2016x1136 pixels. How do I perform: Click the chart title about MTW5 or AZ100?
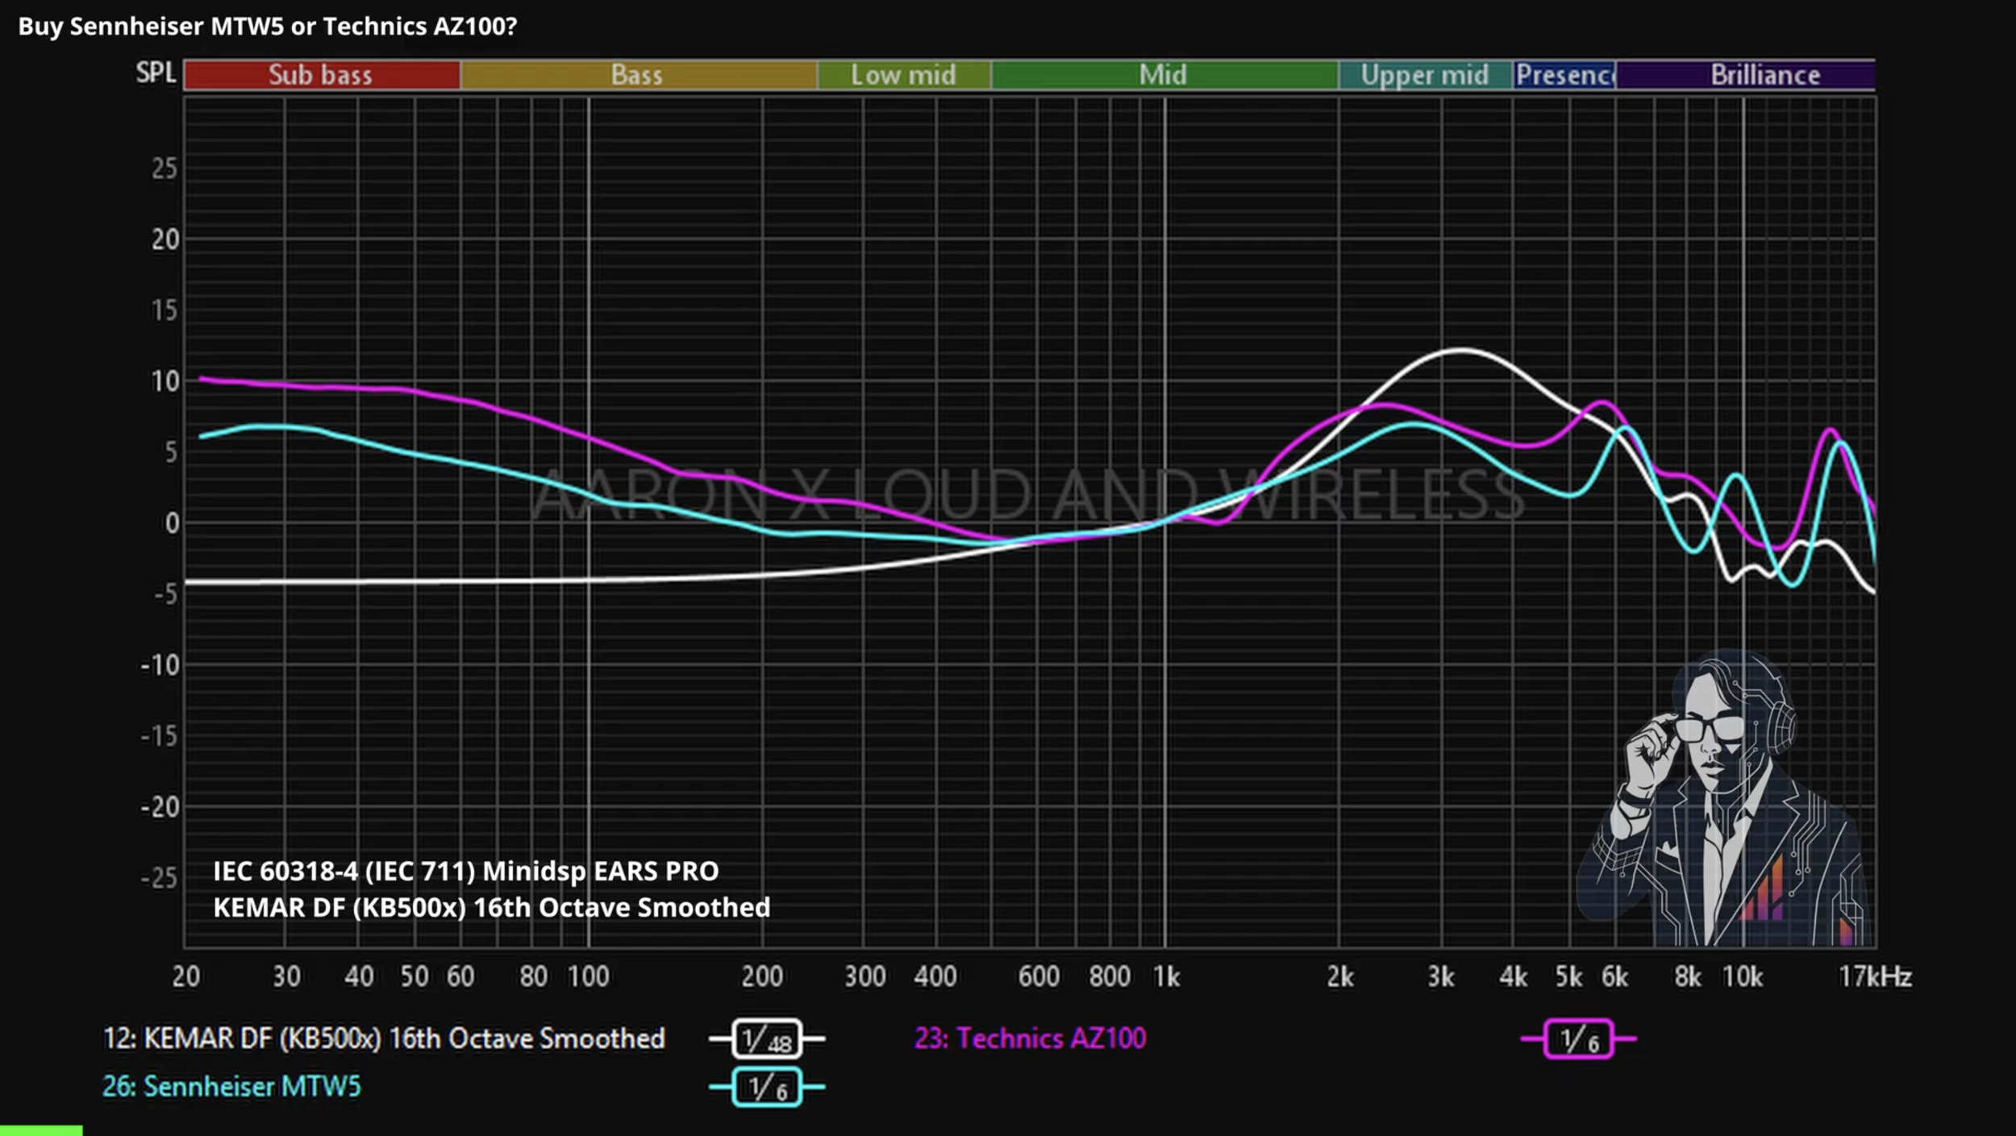268,27
